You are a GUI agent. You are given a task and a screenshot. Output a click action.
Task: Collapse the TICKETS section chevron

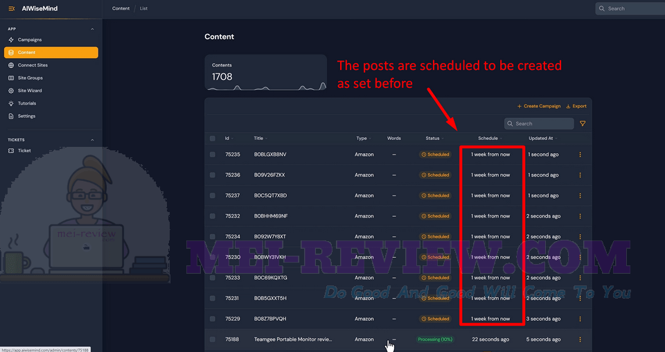pyautogui.click(x=92, y=140)
